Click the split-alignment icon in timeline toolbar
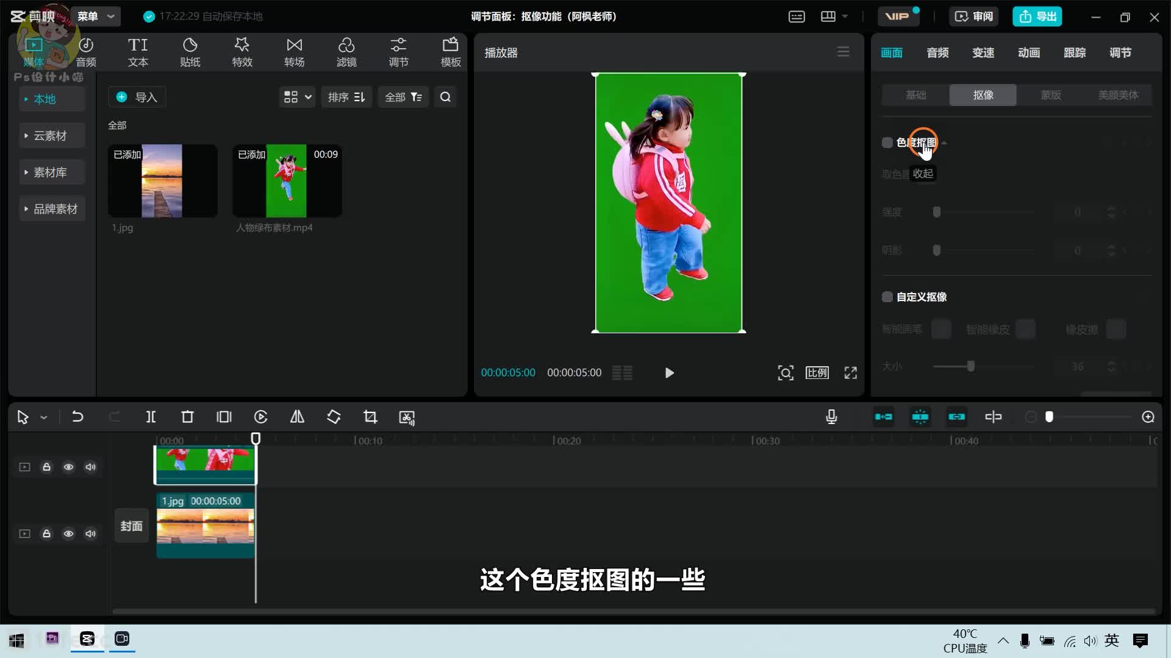Screen dimensions: 1171x658 tap(994, 417)
